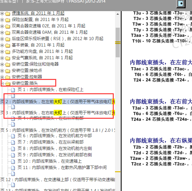Click folder icon of 基本装备

click(x=8, y=46)
